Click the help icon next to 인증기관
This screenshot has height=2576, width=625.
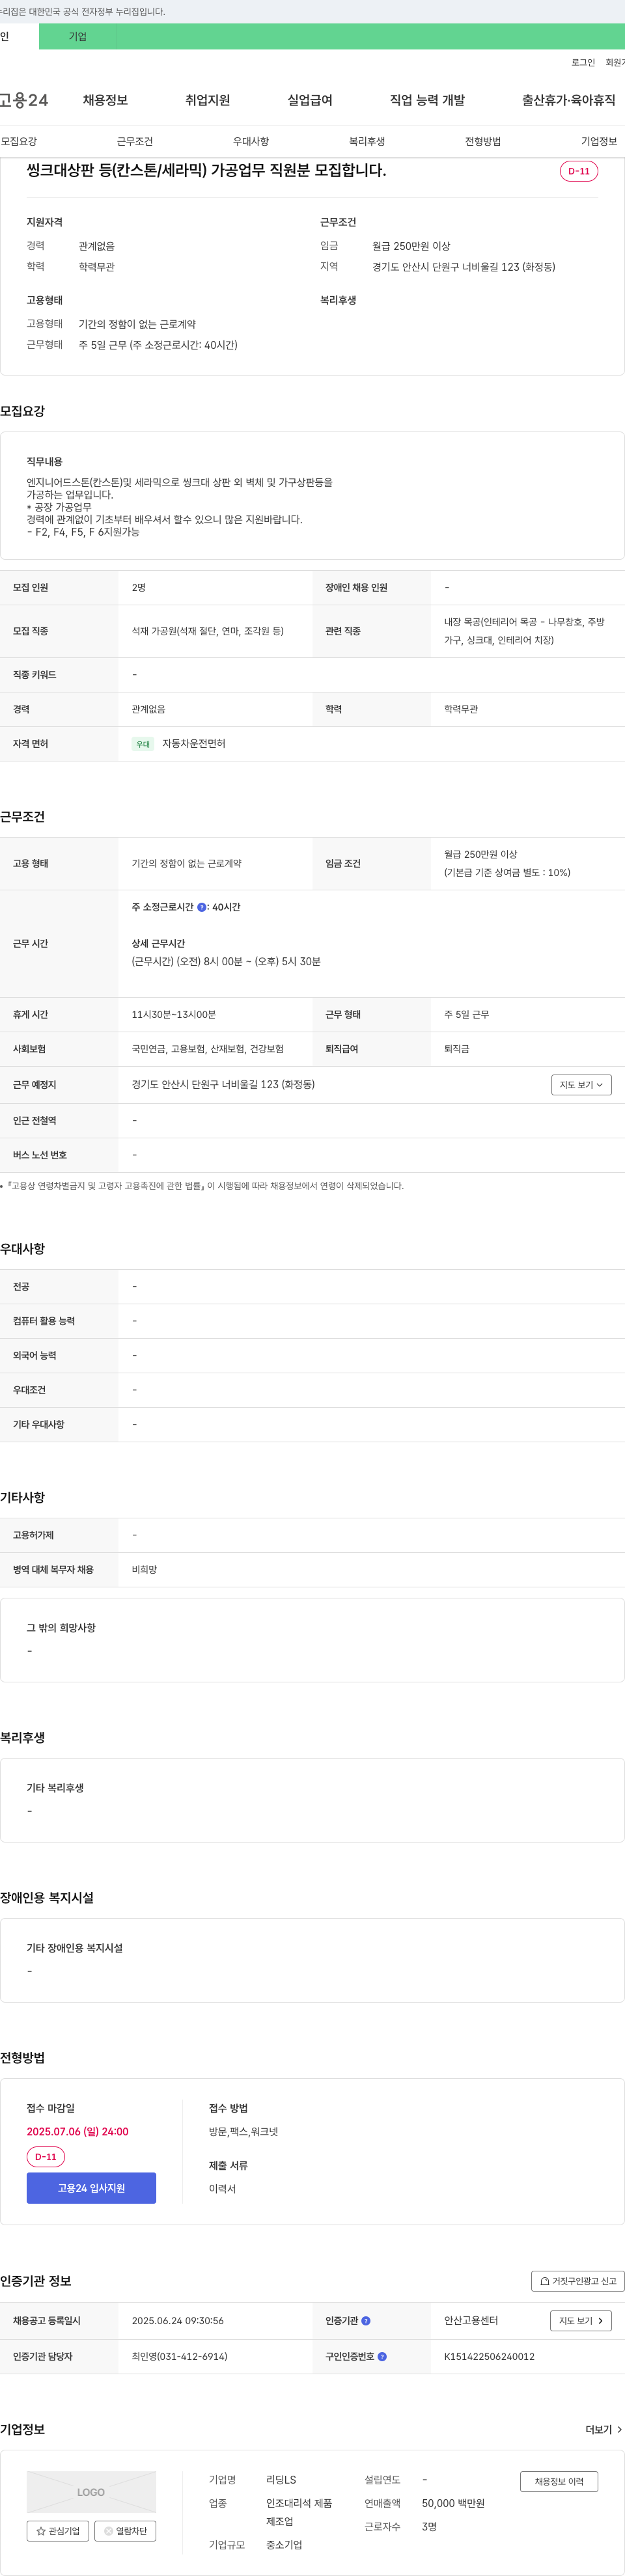[x=365, y=2320]
